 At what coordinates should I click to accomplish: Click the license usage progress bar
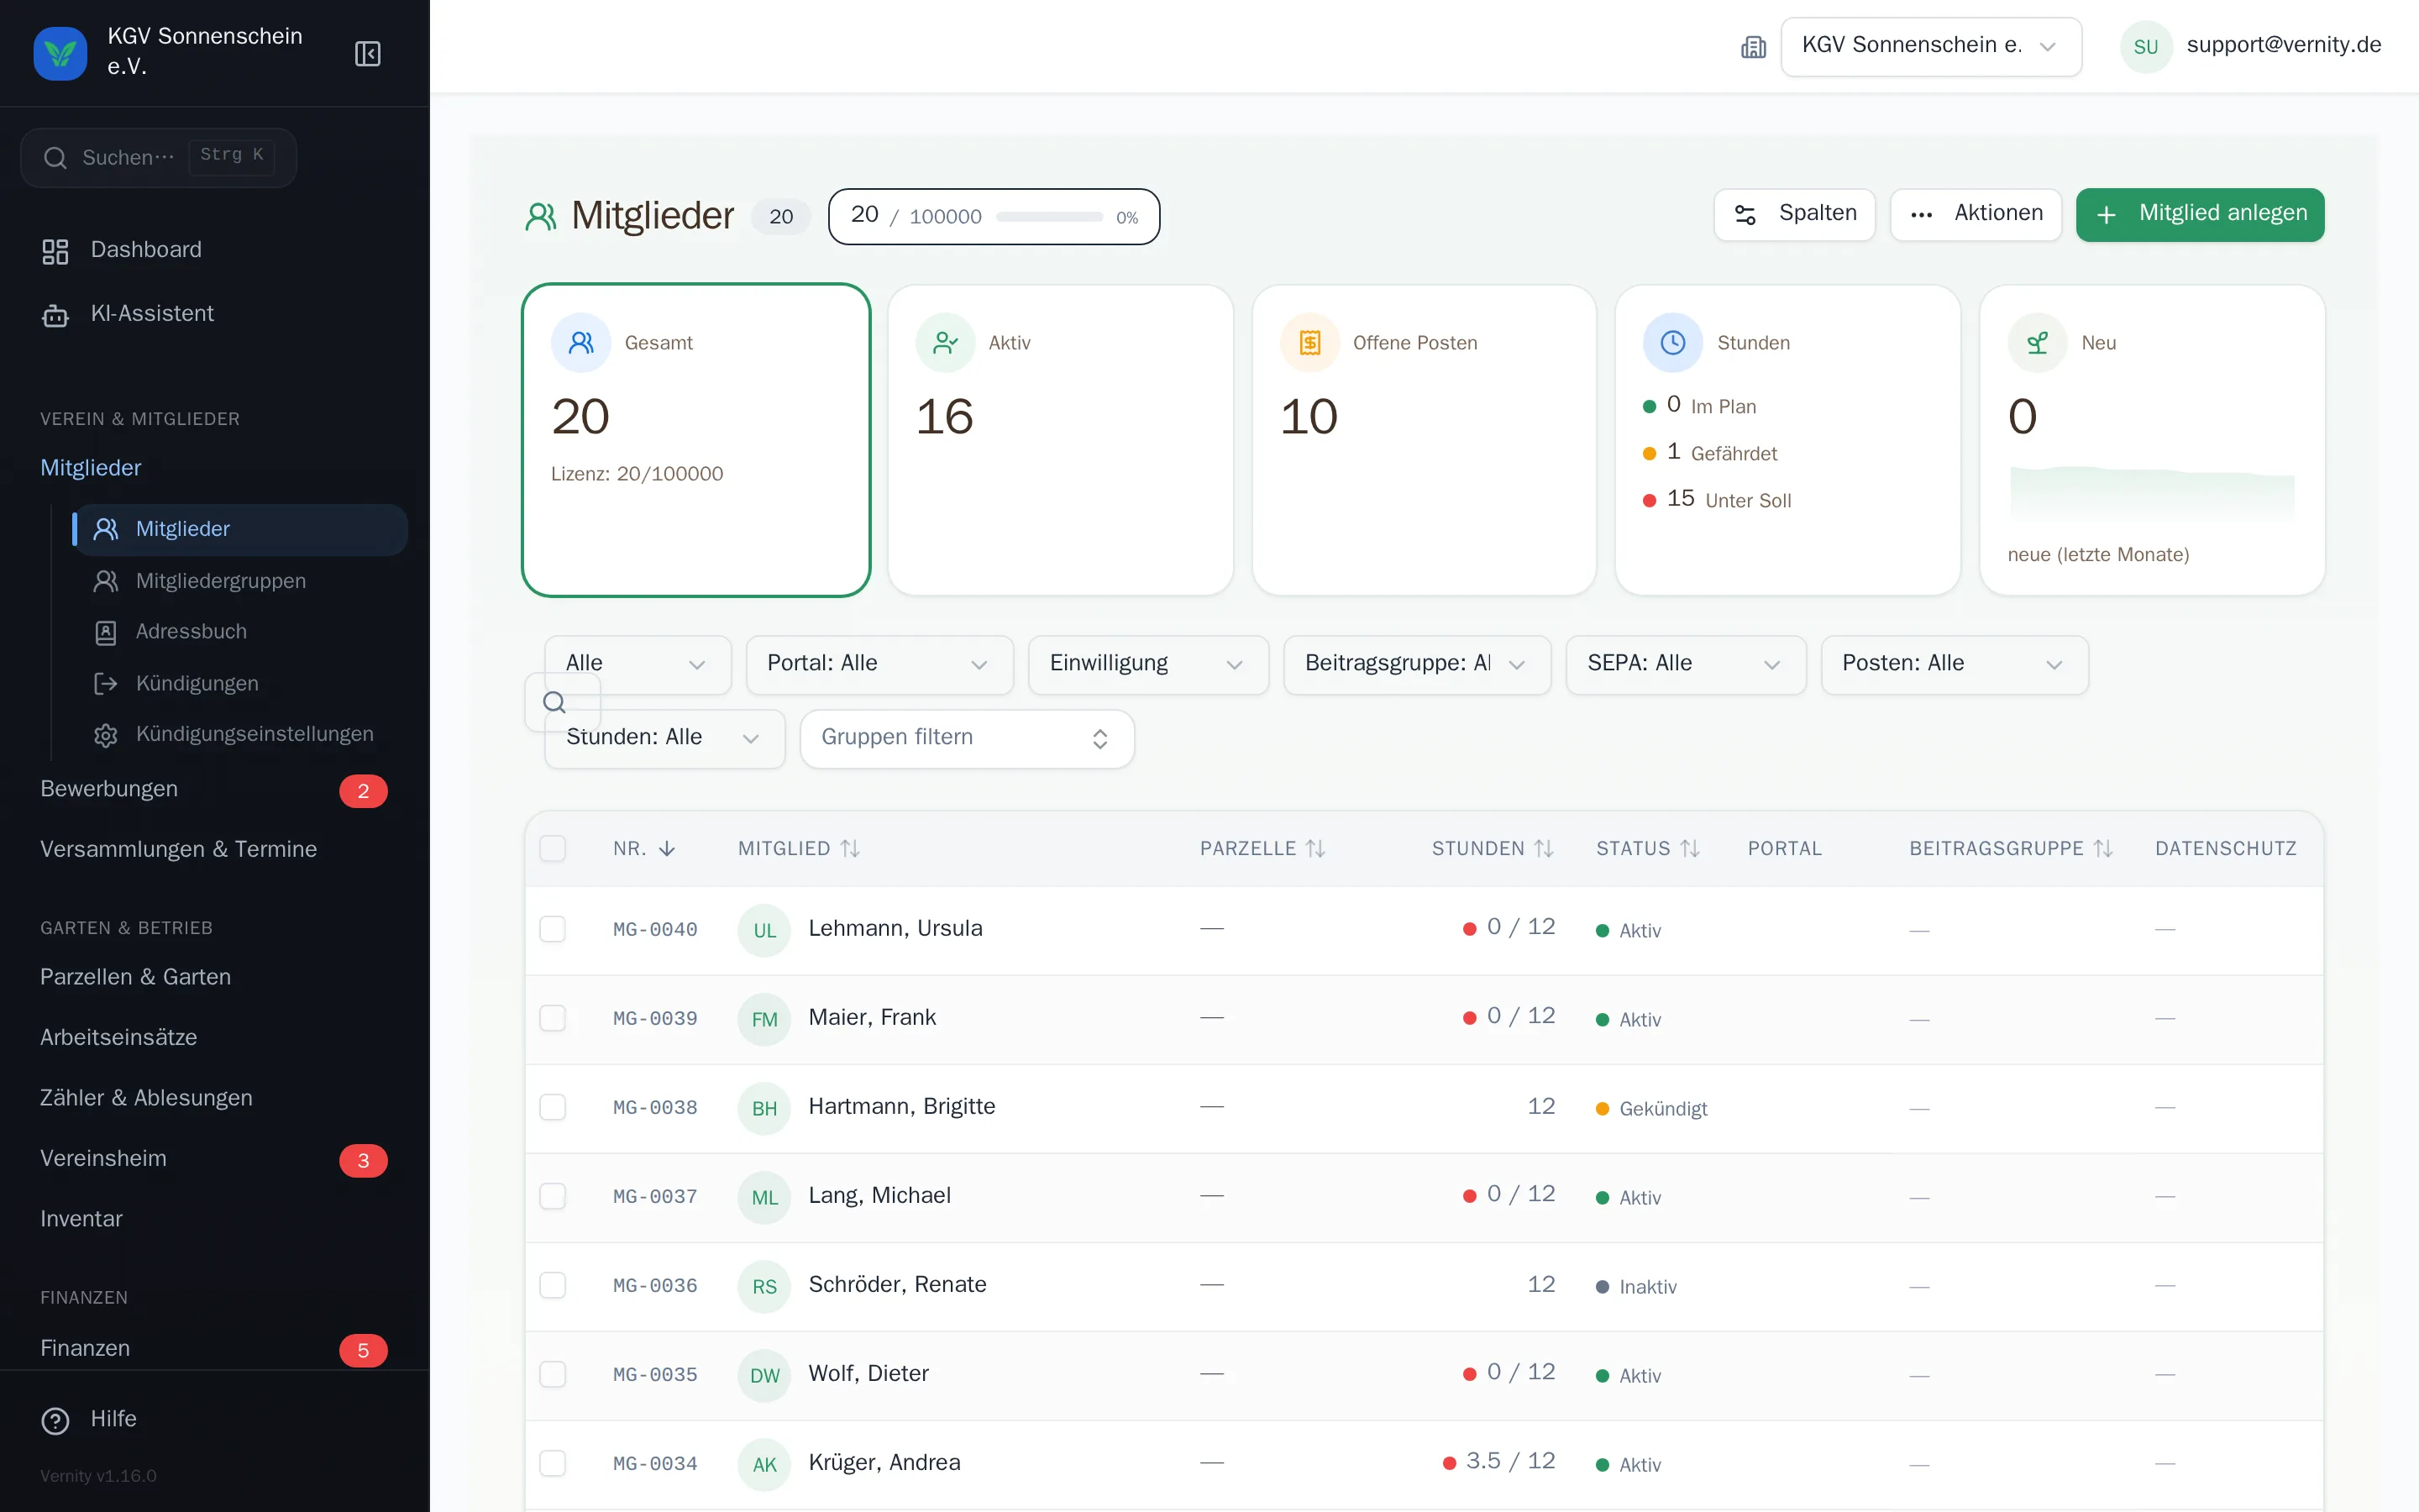(x=1050, y=217)
